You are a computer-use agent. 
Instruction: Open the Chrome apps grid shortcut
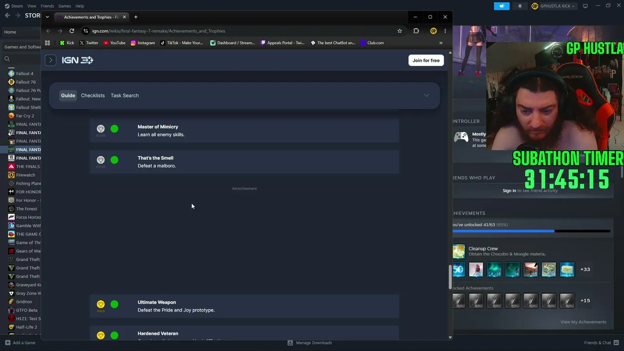pos(47,43)
